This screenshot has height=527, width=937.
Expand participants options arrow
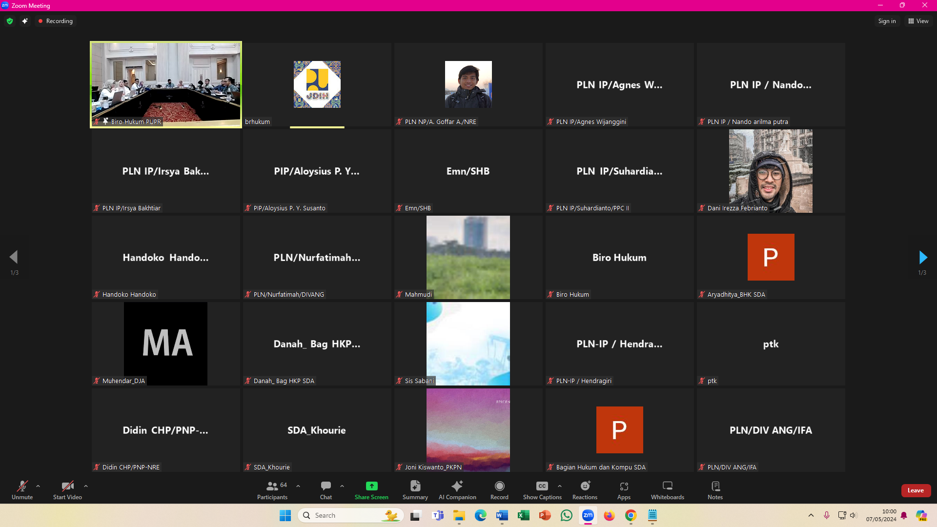coord(298,486)
